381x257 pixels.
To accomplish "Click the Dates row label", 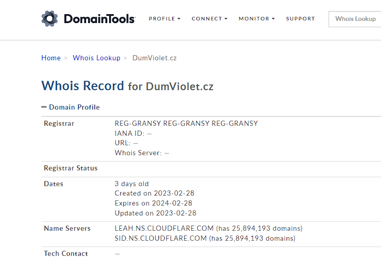I will (x=54, y=184).
